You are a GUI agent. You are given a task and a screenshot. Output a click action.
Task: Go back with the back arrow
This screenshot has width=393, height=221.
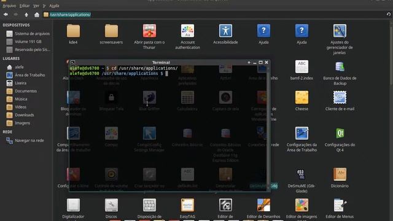point(6,15)
